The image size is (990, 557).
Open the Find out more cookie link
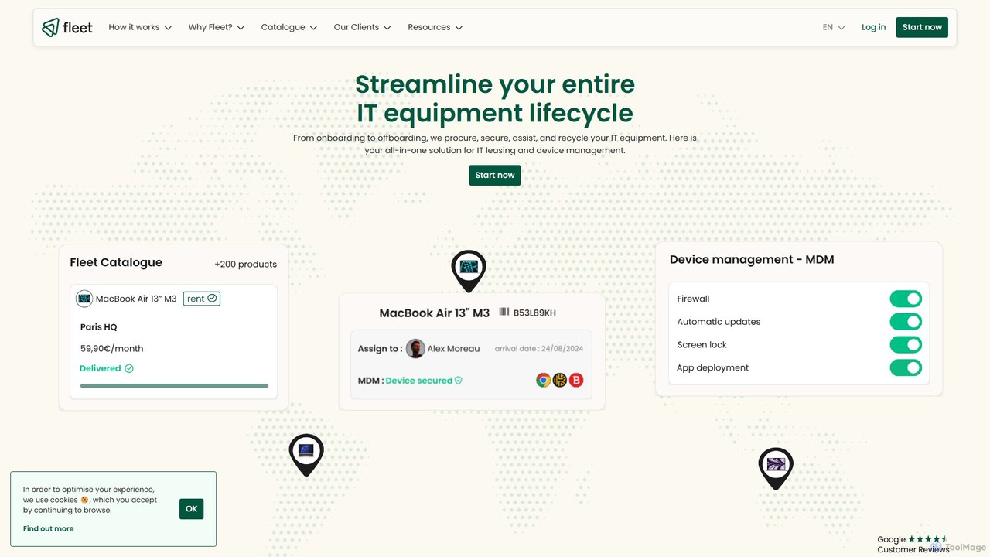(x=48, y=528)
